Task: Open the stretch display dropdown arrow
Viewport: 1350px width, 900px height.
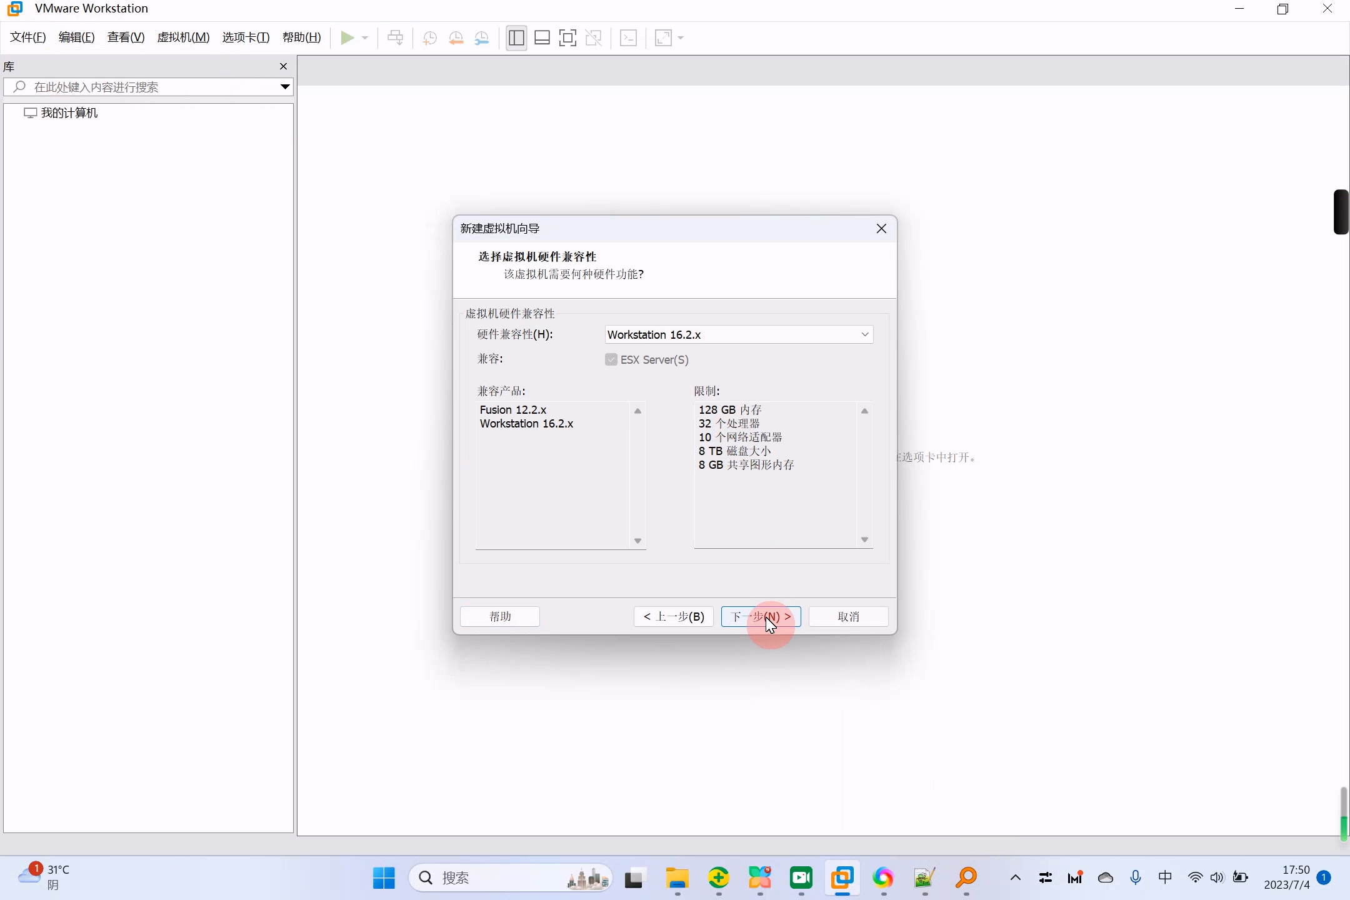Action: pos(681,38)
